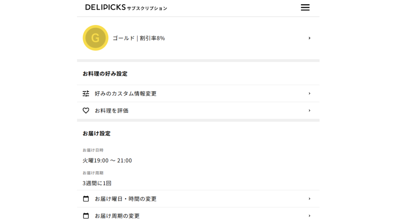This screenshot has width=394, height=221.
Task: Open お料理を評価
Action: (198, 110)
